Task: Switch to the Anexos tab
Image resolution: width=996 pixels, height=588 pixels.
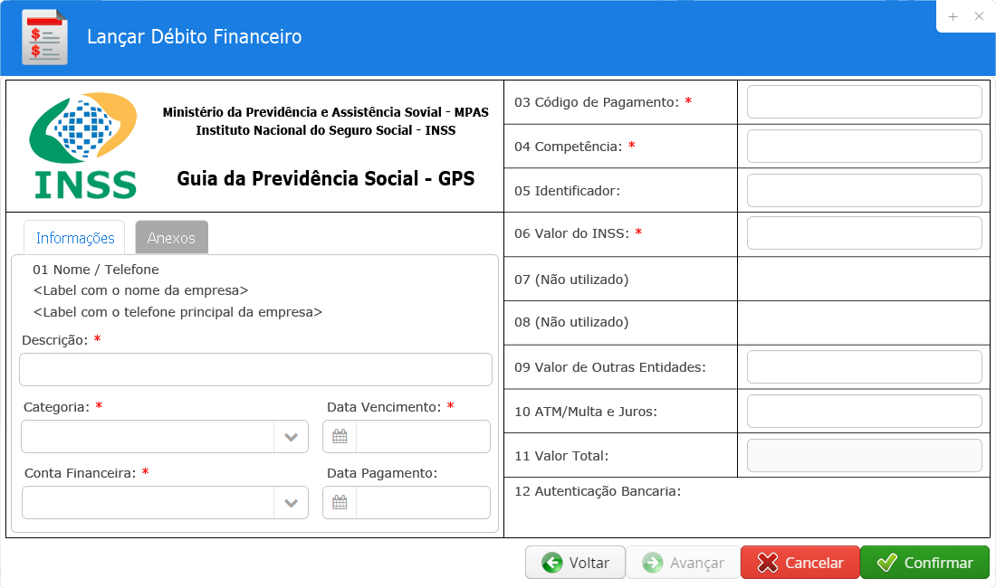Action: point(171,238)
